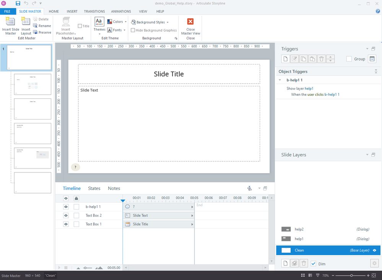Open the Colors dropdown
382x280 pixels.
tap(117, 22)
